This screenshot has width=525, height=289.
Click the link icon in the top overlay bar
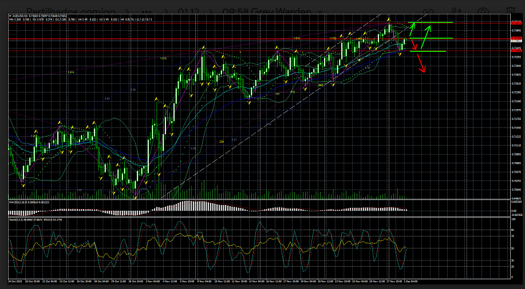(427, 11)
